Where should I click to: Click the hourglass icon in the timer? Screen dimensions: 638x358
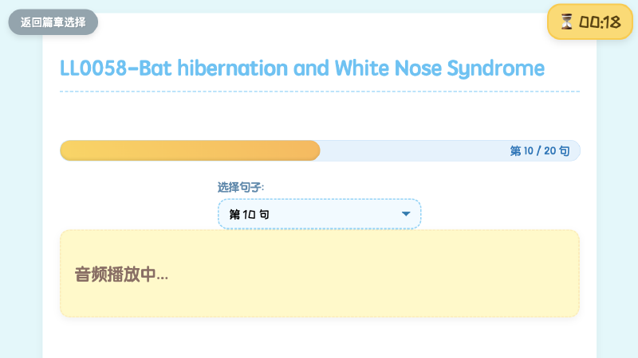coord(566,22)
